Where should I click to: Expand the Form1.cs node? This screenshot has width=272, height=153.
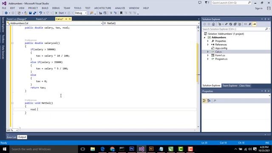[x=208, y=55]
